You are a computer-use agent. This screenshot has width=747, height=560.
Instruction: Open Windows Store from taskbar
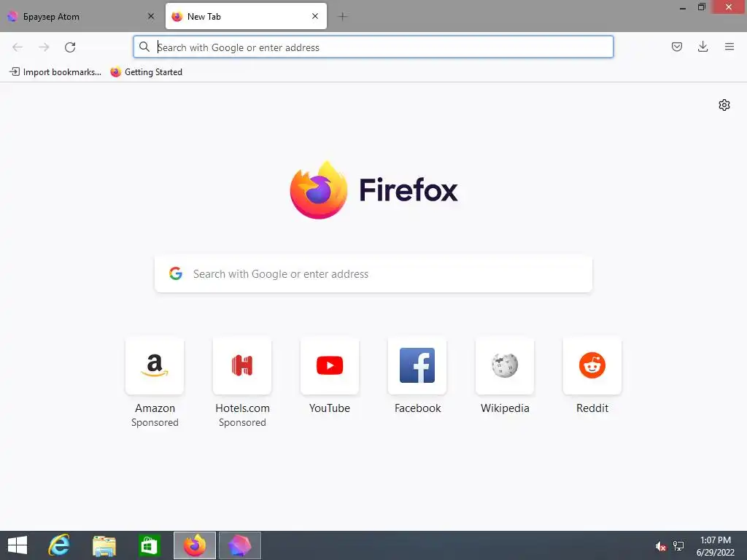point(149,545)
